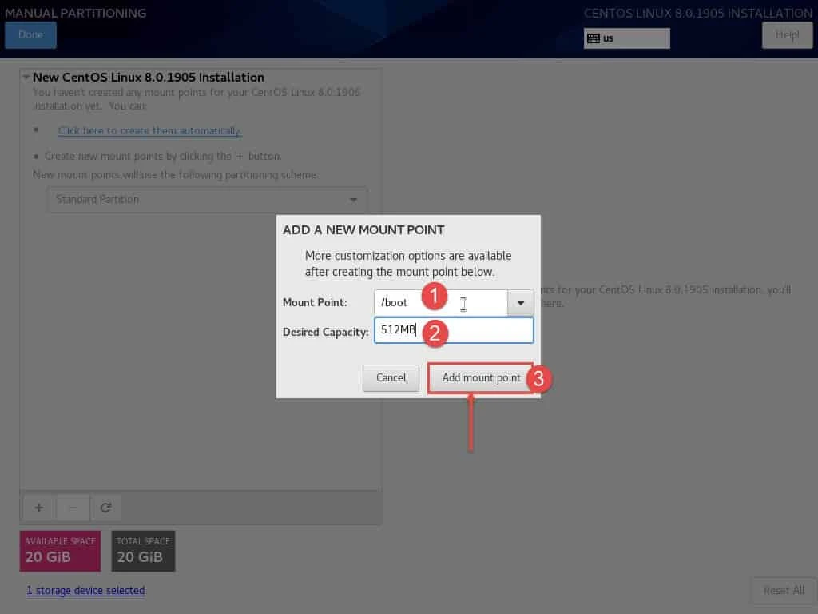This screenshot has height=614, width=818.
Task: Click the Done button
Action: click(31, 35)
